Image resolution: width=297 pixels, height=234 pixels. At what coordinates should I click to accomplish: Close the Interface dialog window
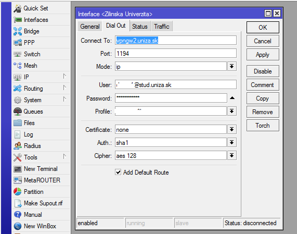277,14
